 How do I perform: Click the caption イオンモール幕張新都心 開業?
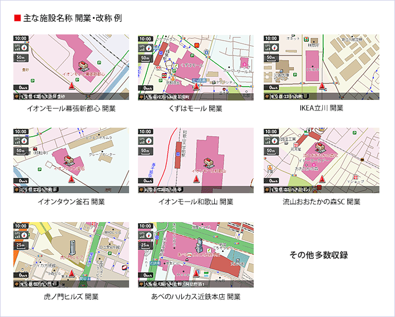coord(71,109)
